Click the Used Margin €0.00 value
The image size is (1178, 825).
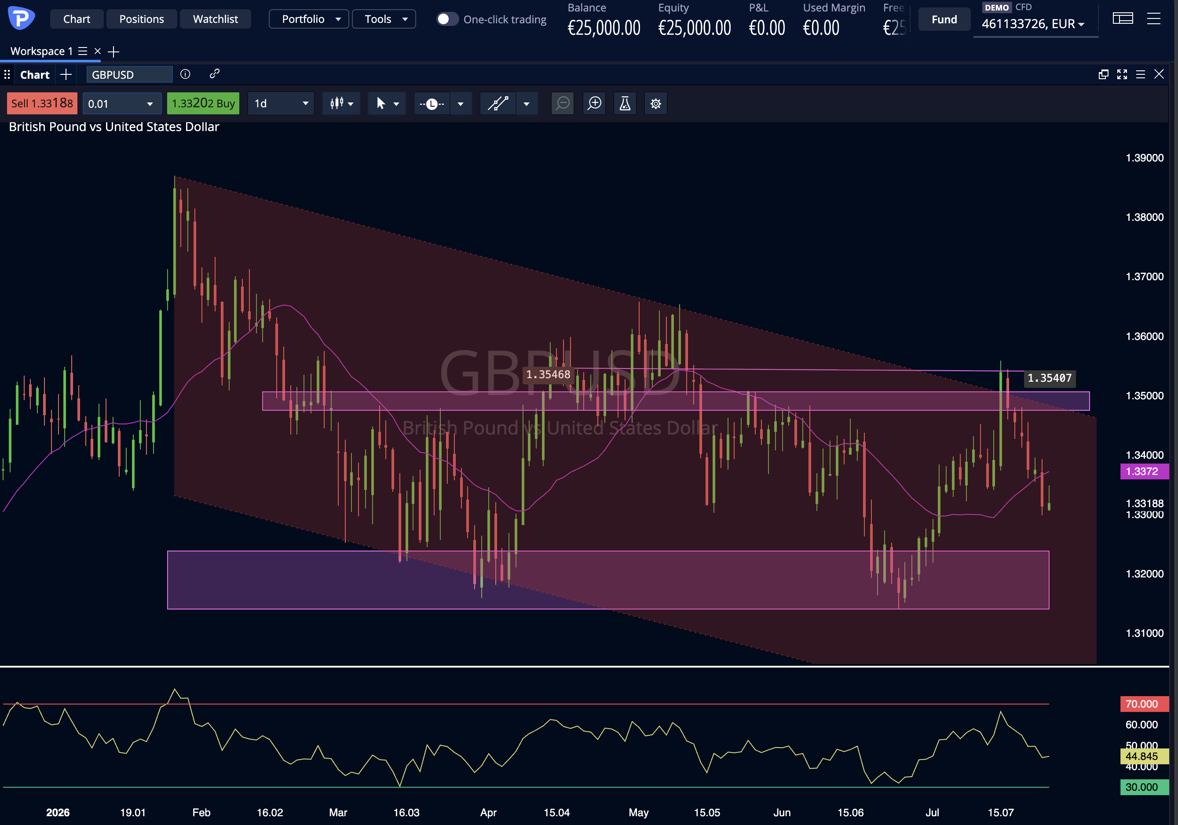tap(821, 28)
